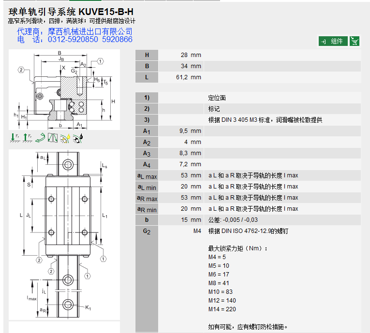Click the G2 row label
The width and height of the screenshot is (370, 333).
click(x=147, y=231)
